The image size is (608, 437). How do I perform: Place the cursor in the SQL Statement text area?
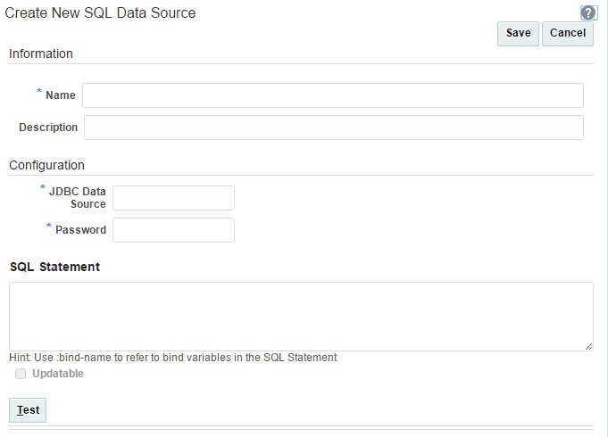coord(301,317)
